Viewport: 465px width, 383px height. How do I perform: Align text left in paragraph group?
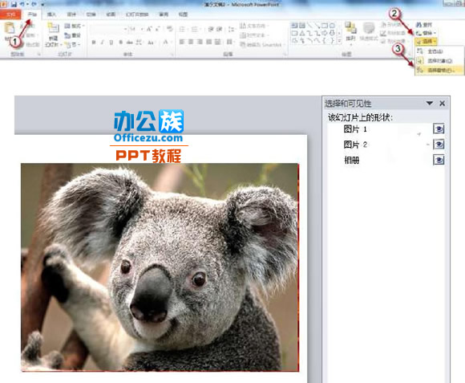pos(182,42)
